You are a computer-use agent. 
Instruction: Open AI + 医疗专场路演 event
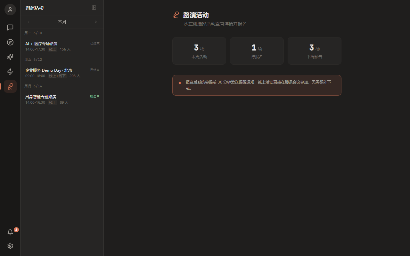pos(62,46)
